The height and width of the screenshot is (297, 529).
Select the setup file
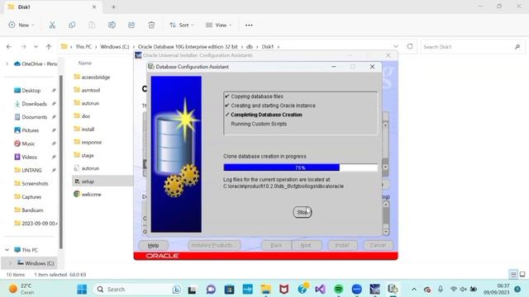pyautogui.click(x=83, y=181)
